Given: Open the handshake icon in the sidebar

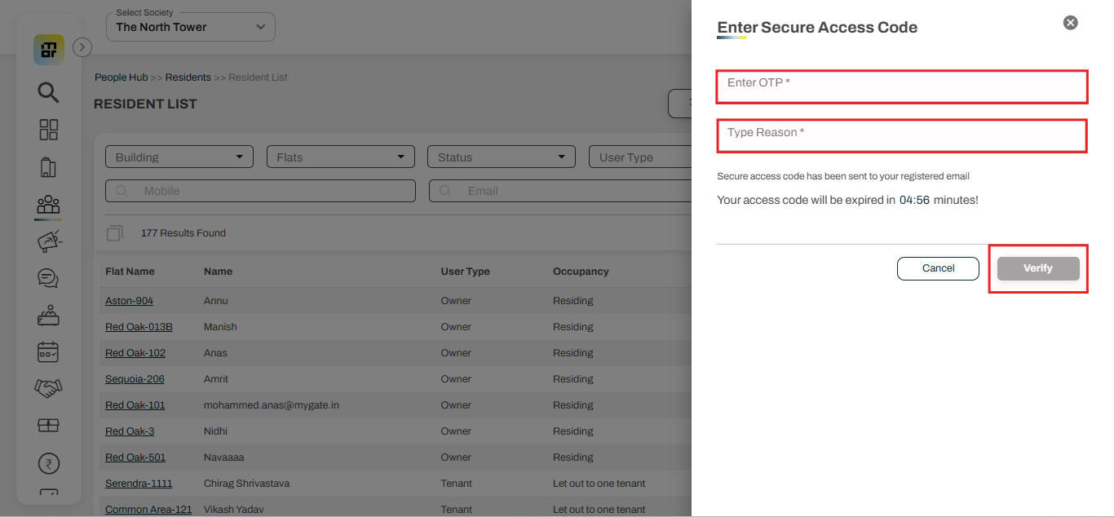Looking at the screenshot, I should point(48,388).
